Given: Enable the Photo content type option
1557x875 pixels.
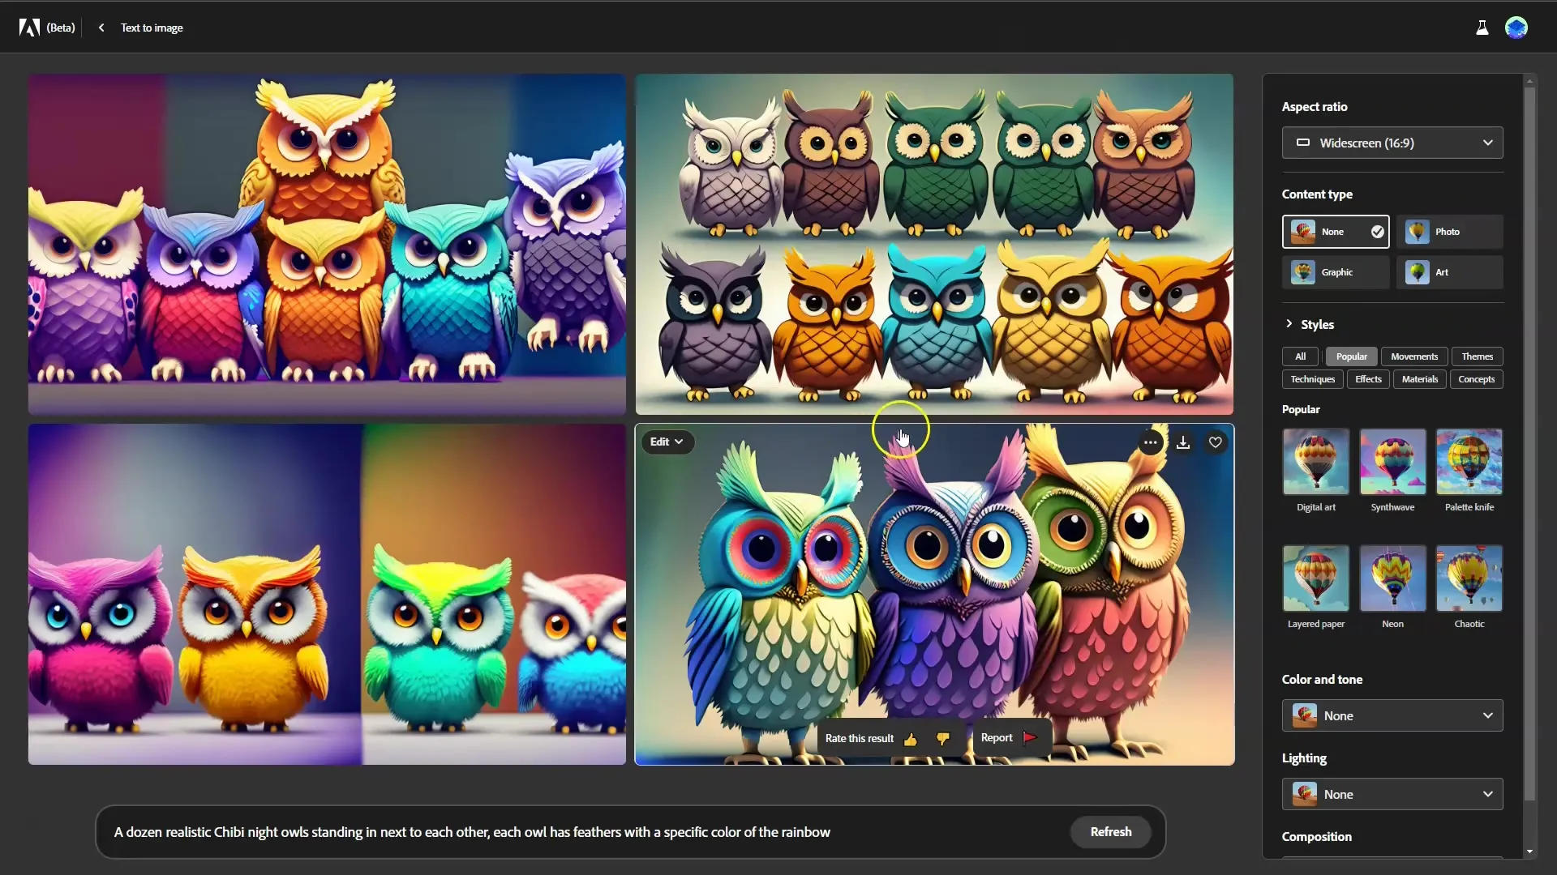Looking at the screenshot, I should [1450, 231].
